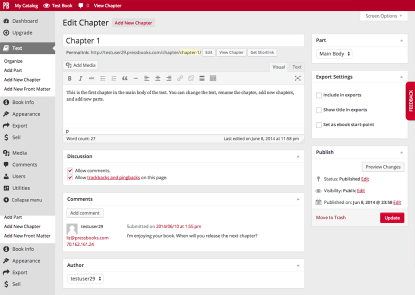Collapse the sidebar menu
The image size is (415, 295).
(x=26, y=200)
